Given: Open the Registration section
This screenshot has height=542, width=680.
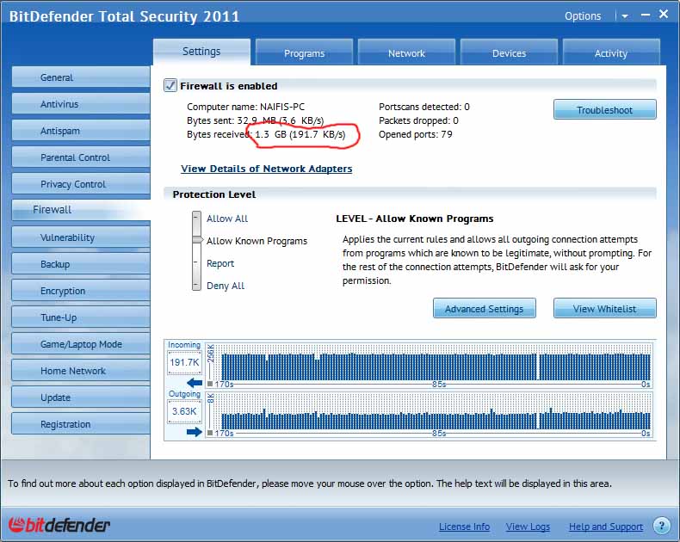Looking at the screenshot, I should coord(81,424).
